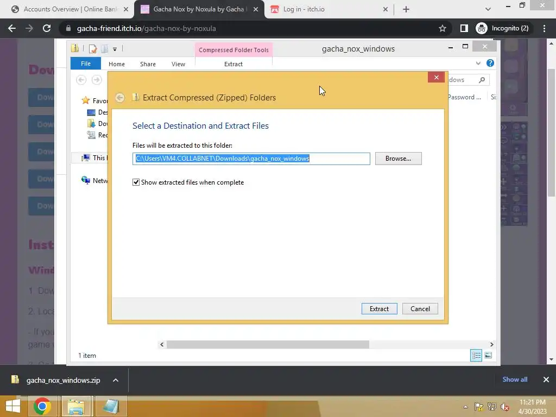
Task: Click the File Explorer taskbar icon
Action: (76, 406)
